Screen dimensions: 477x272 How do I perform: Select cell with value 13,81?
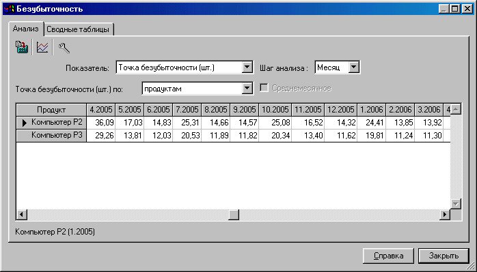point(130,136)
